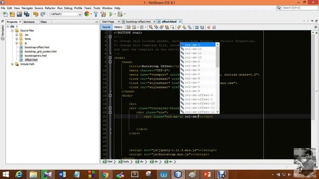The width and height of the screenshot is (319, 179).
Task: Click the body breadcrumb at editor bottom
Action: coord(126,162)
